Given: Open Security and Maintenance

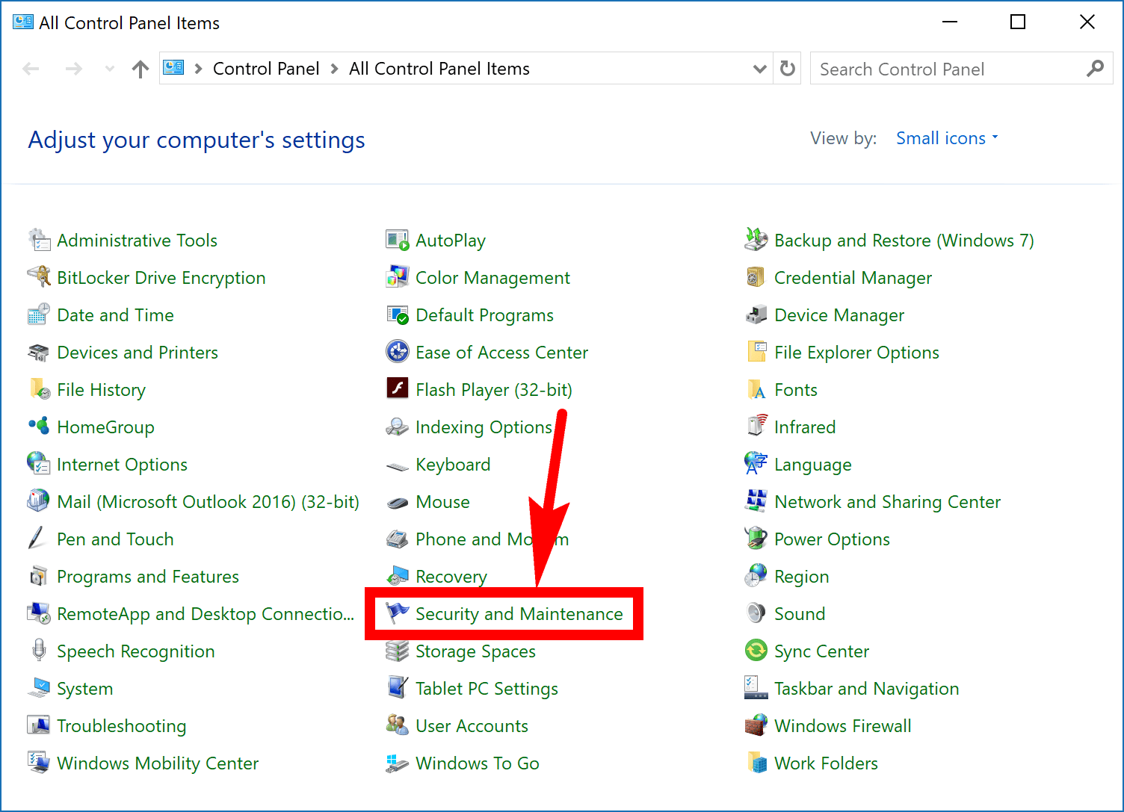Looking at the screenshot, I should 519,613.
